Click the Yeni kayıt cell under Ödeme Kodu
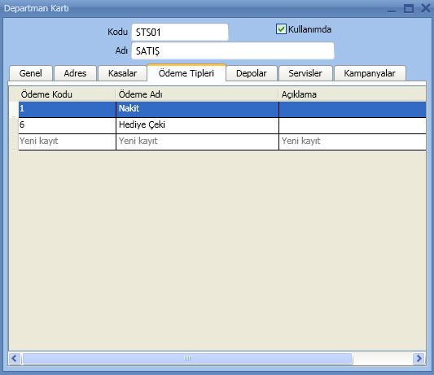Screen dimensions: 434x375 (67, 142)
